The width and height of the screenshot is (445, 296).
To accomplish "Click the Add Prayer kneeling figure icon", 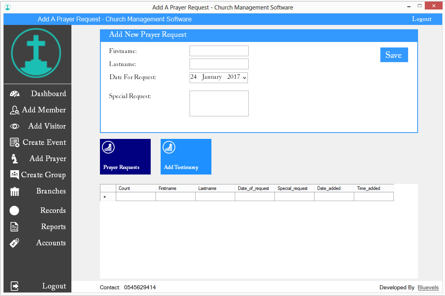I will coord(15,159).
